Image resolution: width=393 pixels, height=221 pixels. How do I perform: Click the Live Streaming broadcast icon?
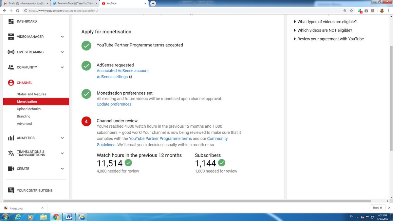point(11,52)
